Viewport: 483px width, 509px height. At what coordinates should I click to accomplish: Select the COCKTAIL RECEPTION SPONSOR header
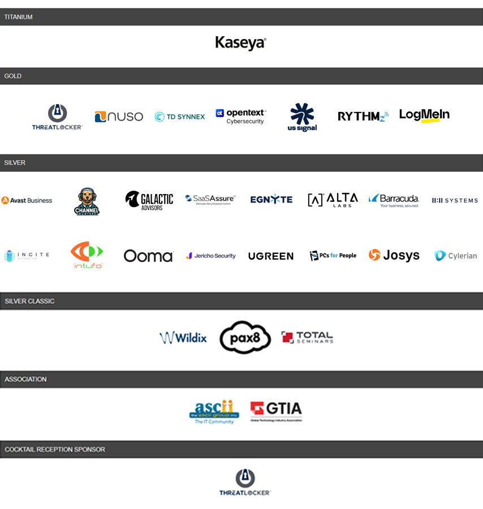pyautogui.click(x=241, y=449)
